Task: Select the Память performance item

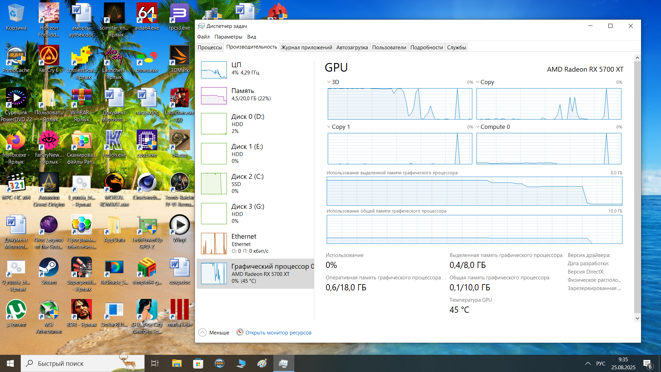Action: coord(255,95)
